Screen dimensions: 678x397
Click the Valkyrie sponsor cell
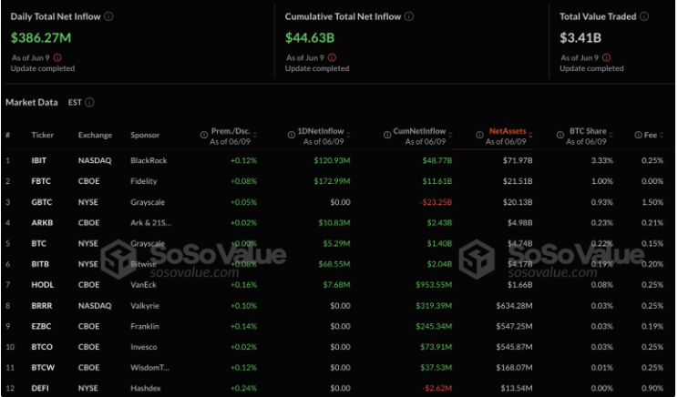(x=145, y=305)
